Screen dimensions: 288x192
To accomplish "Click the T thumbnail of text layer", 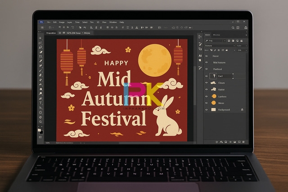I will pyautogui.click(x=214, y=76).
